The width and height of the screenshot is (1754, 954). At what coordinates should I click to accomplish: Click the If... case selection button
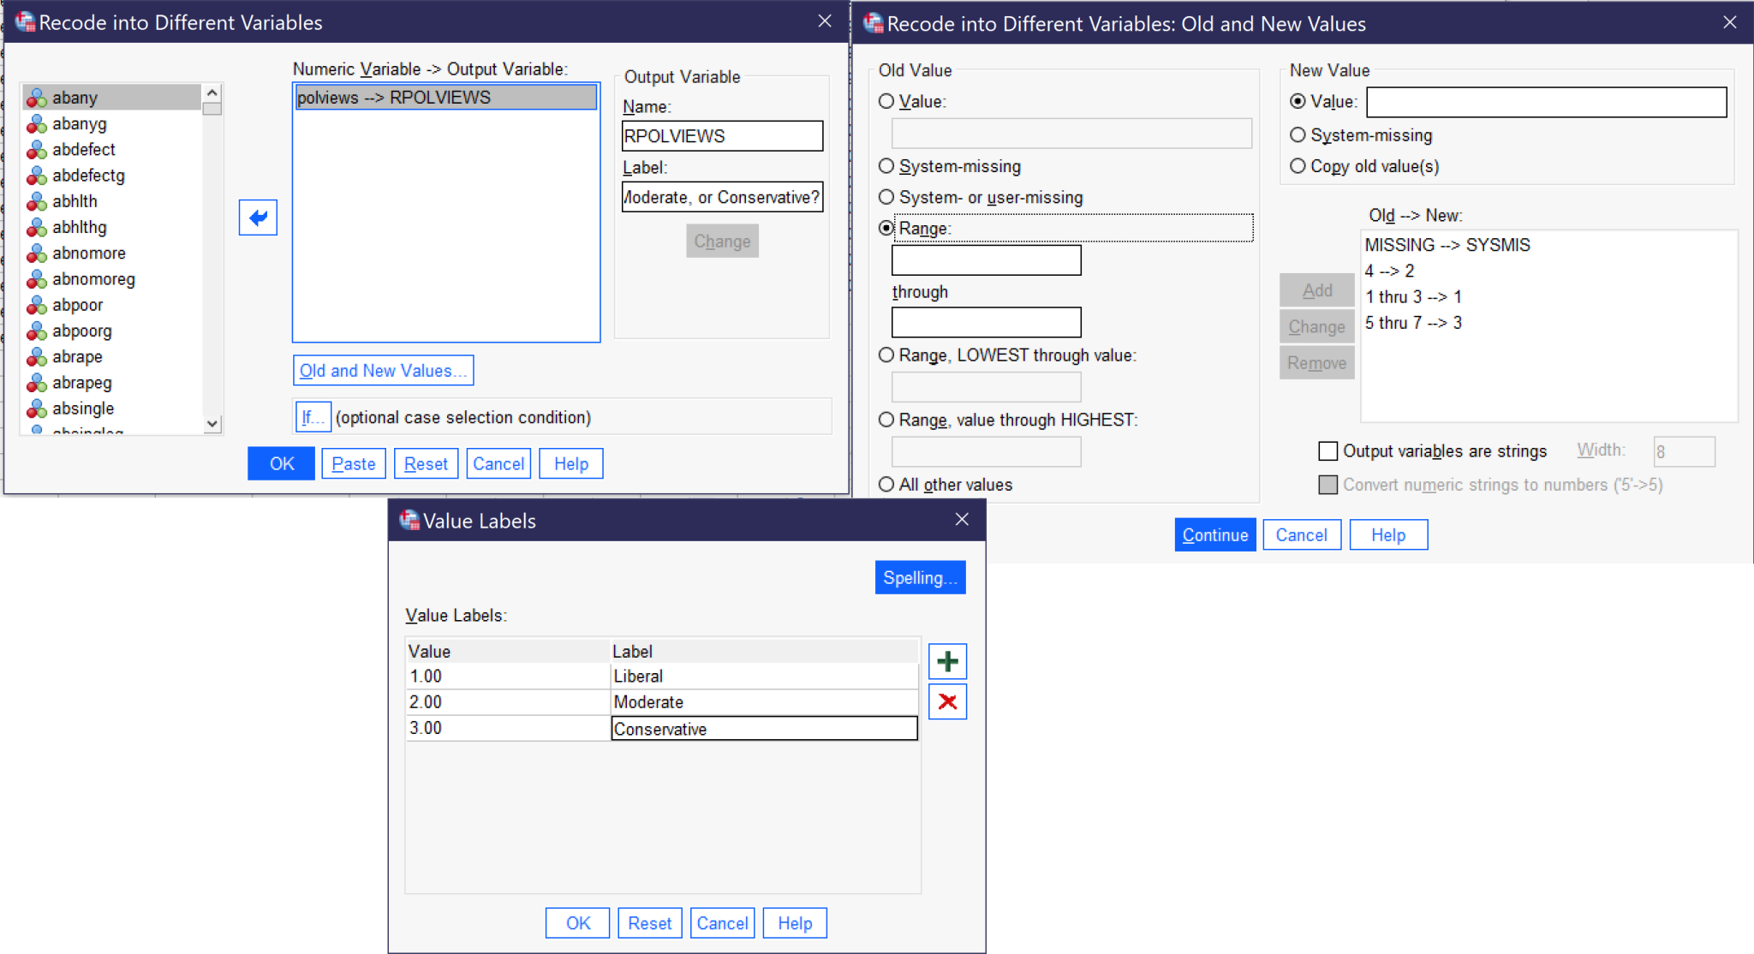[313, 417]
